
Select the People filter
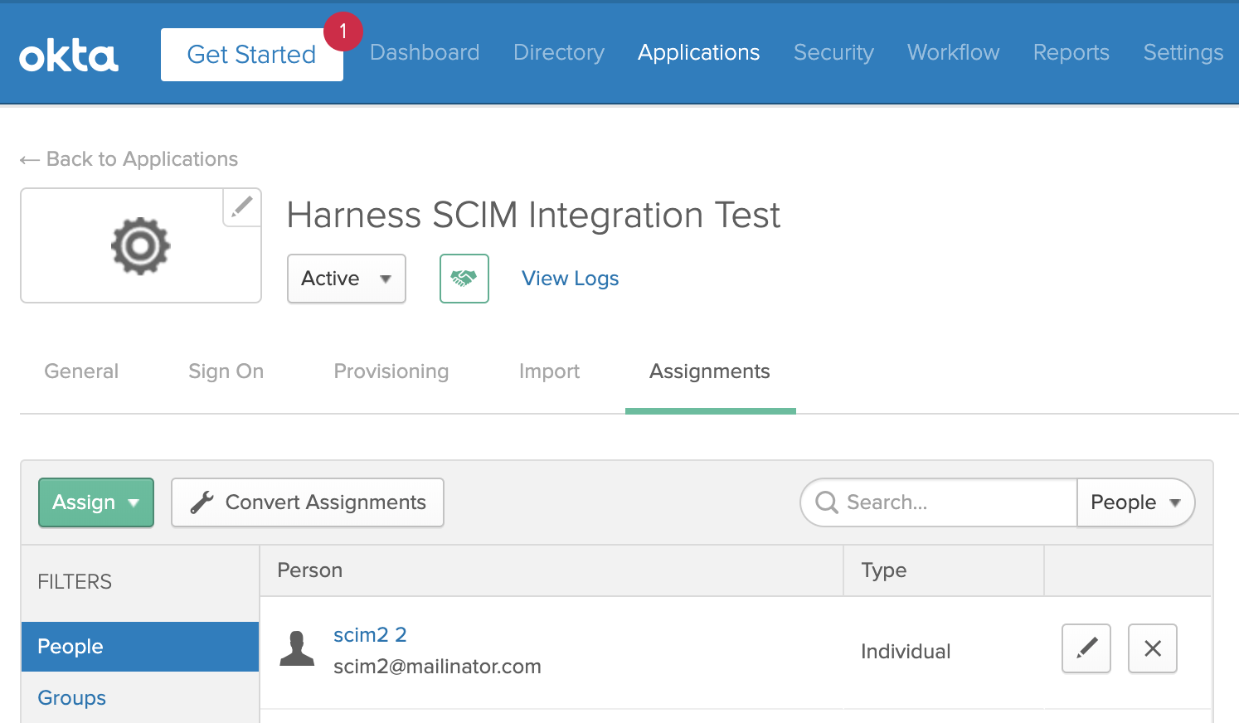(140, 647)
